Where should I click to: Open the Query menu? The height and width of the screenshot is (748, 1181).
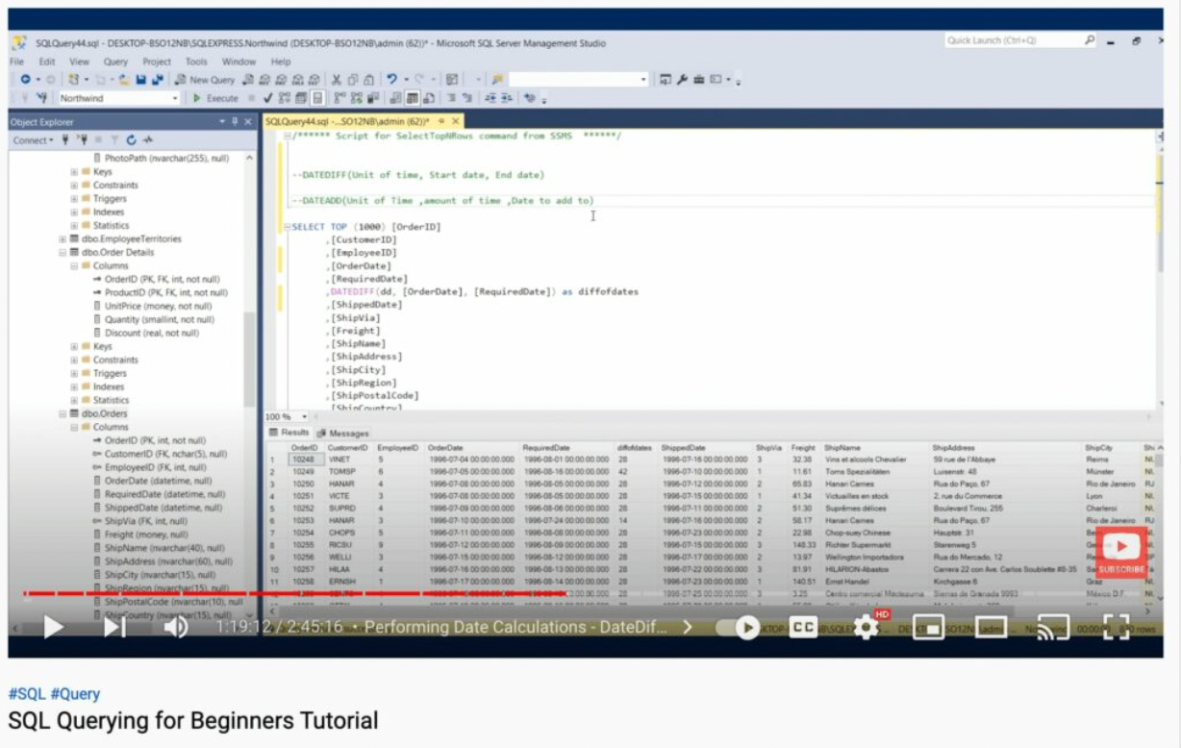(x=115, y=62)
